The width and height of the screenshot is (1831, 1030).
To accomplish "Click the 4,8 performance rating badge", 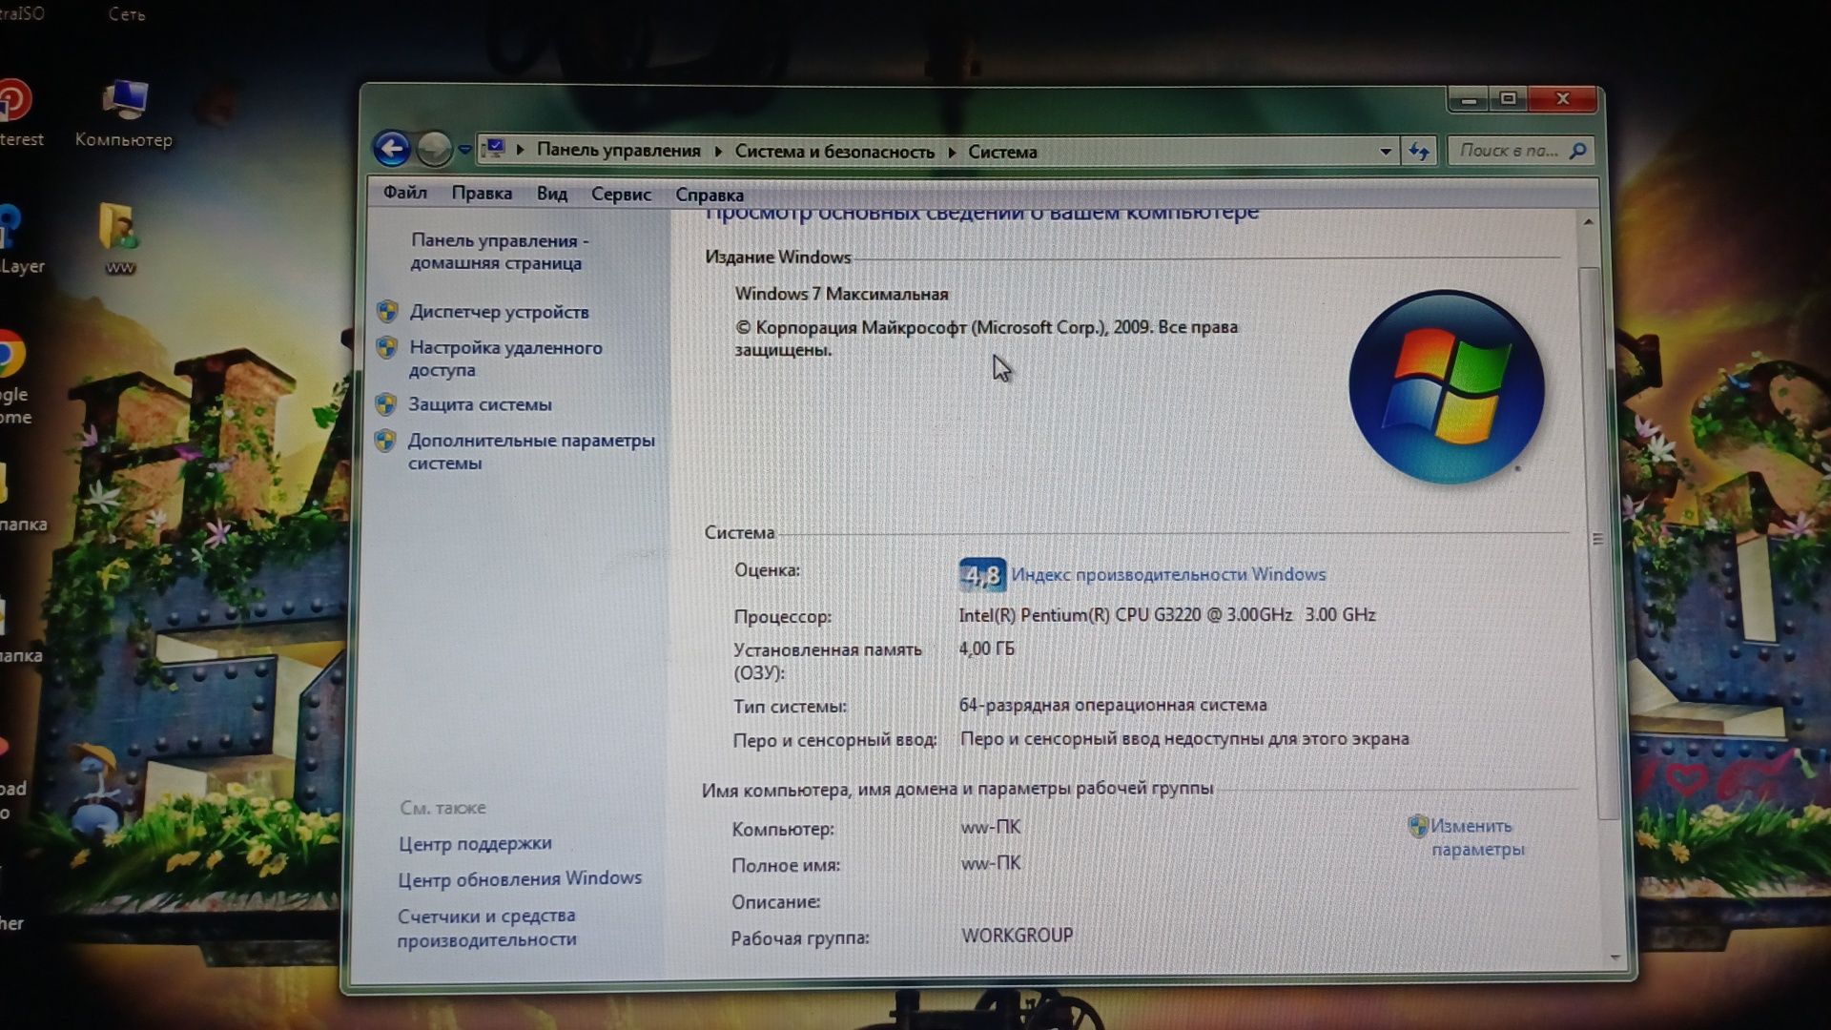I will pyautogui.click(x=982, y=575).
